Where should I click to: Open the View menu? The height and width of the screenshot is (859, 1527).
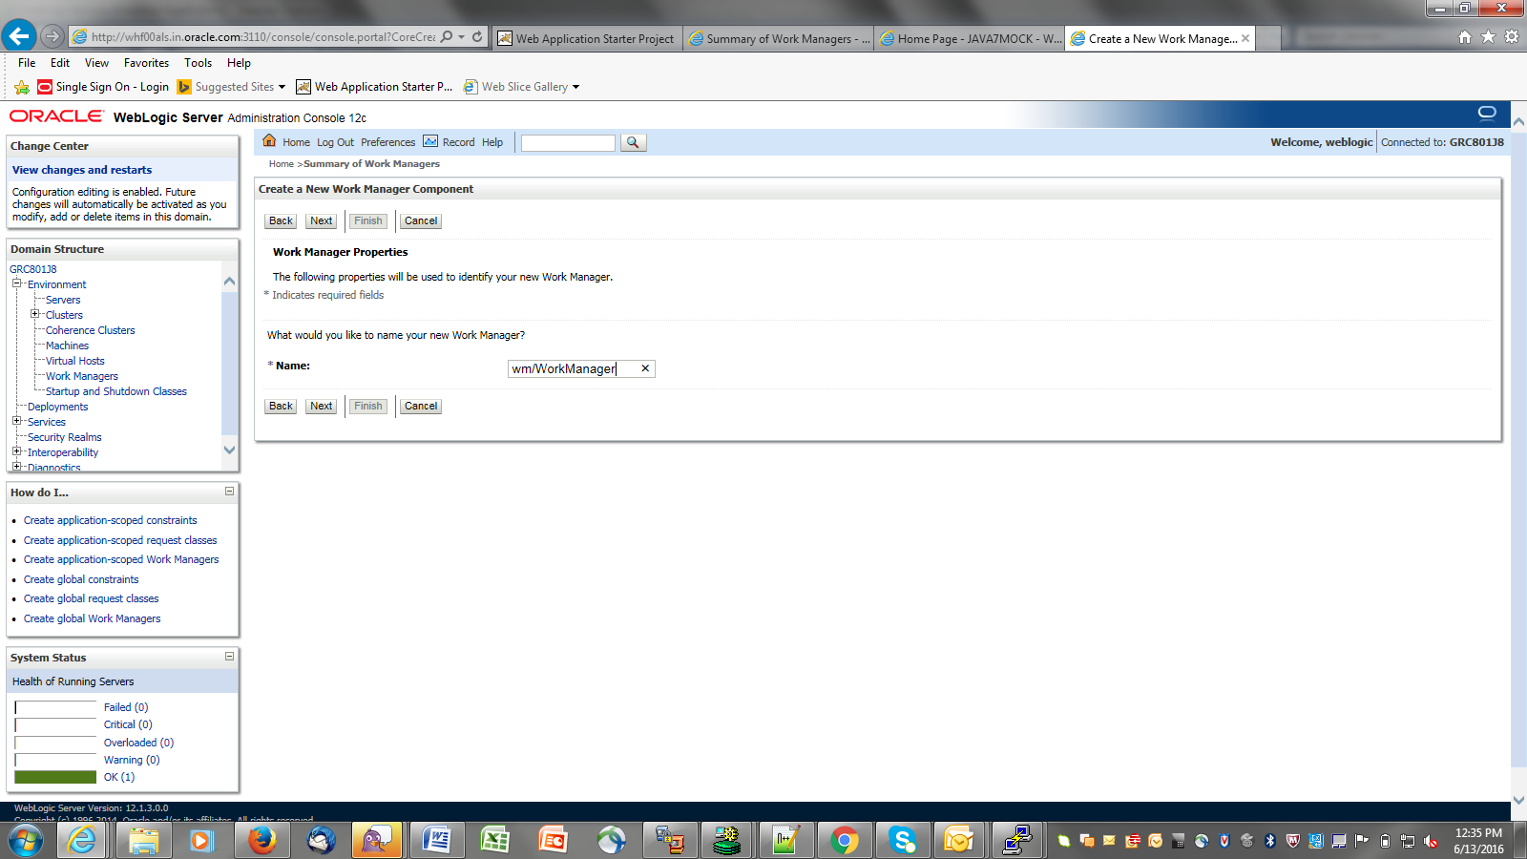(x=96, y=63)
